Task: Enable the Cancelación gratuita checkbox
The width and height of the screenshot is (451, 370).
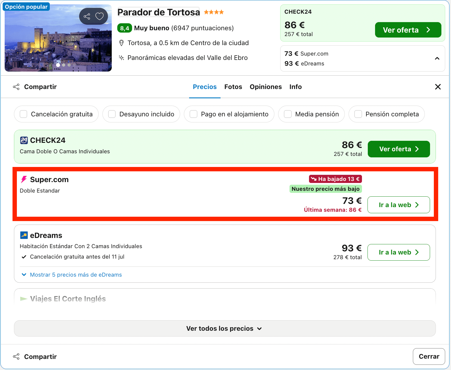Action: pos(24,114)
